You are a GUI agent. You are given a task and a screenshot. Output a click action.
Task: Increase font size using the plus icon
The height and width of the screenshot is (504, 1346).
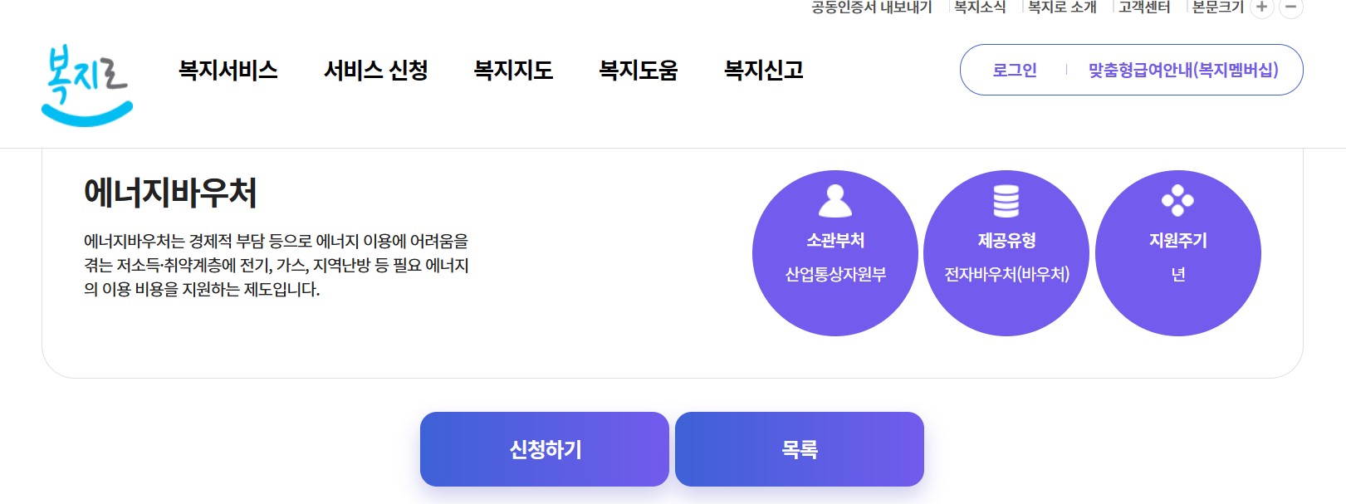pos(1263,7)
